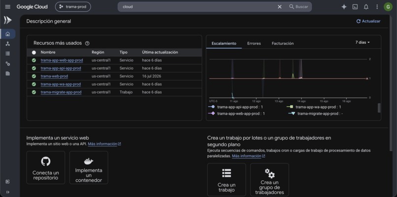Image resolution: width=397 pixels, height=197 pixels.
Task: Open the account avatar labeled G
Action: 388,7
